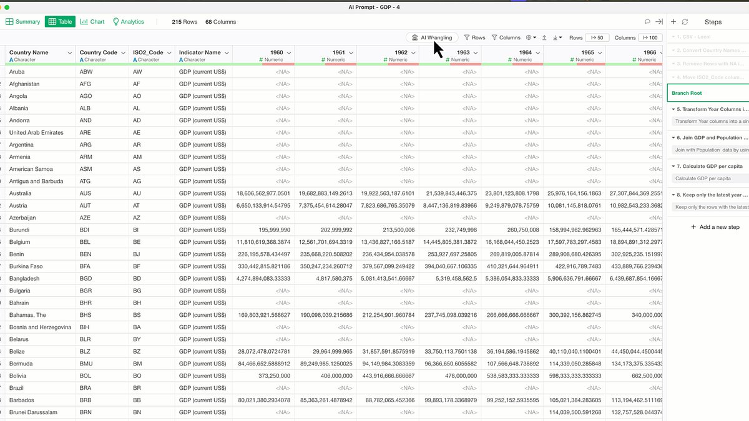Viewport: 749px width, 421px height.
Task: Collapse step 8 Keep only the latest year
Action: 673,195
